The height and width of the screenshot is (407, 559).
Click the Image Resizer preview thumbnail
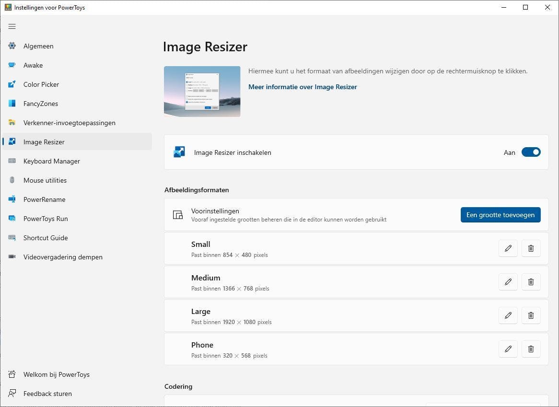(x=202, y=92)
